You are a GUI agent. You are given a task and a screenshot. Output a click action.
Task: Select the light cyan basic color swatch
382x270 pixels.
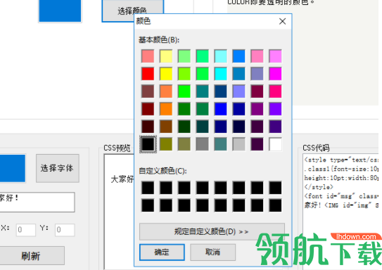point(220,56)
